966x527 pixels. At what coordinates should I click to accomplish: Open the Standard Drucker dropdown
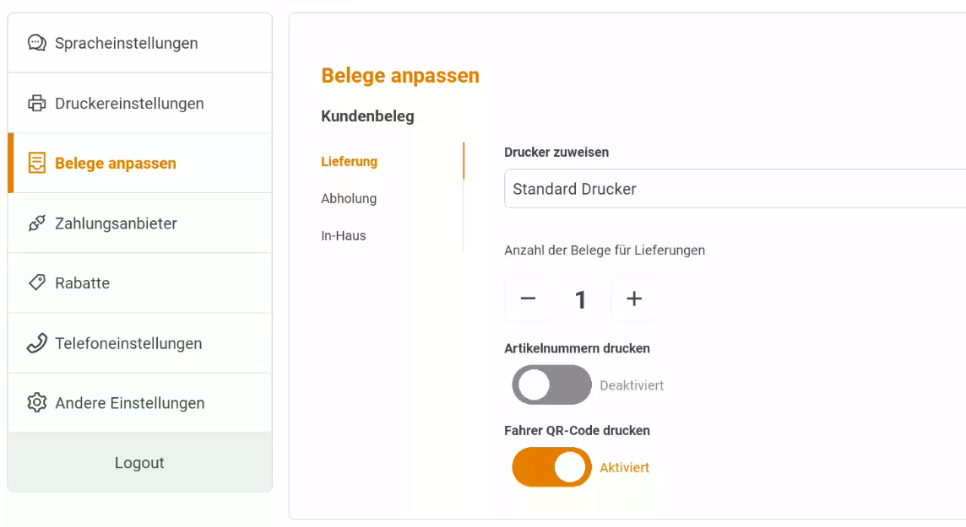(735, 189)
